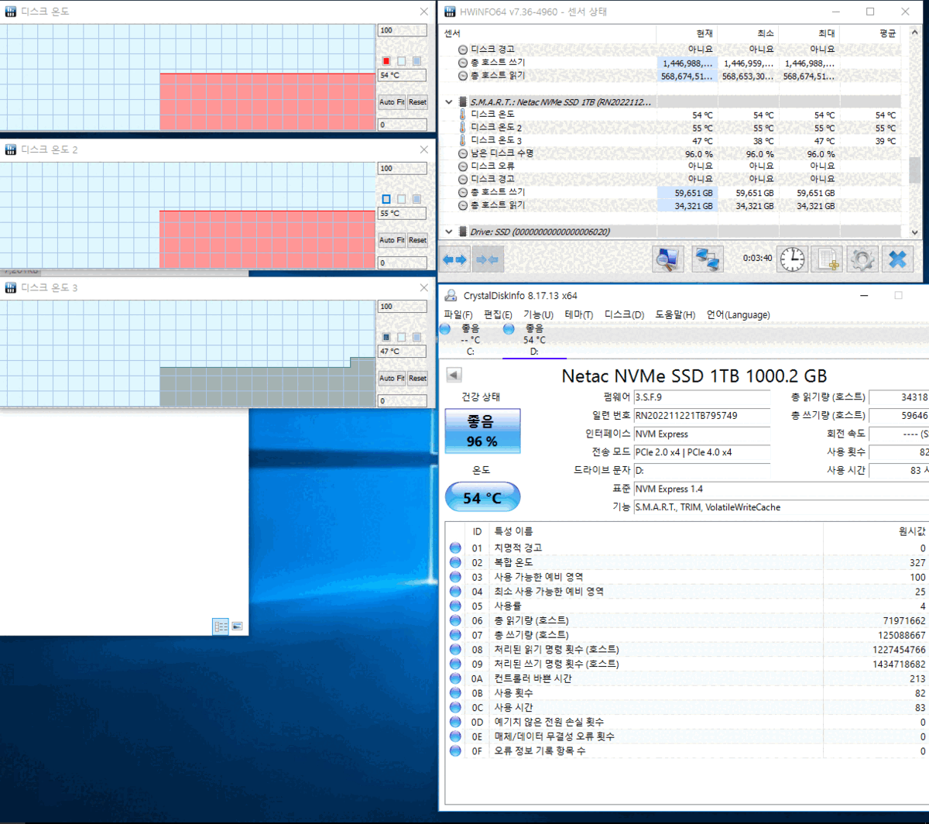
Task: Click the 펌웨어 field showing 3.S.F.9
Action: (x=701, y=397)
